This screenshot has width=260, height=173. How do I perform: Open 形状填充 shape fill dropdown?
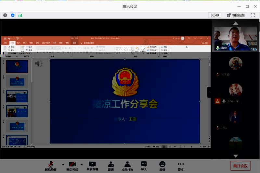(152, 47)
